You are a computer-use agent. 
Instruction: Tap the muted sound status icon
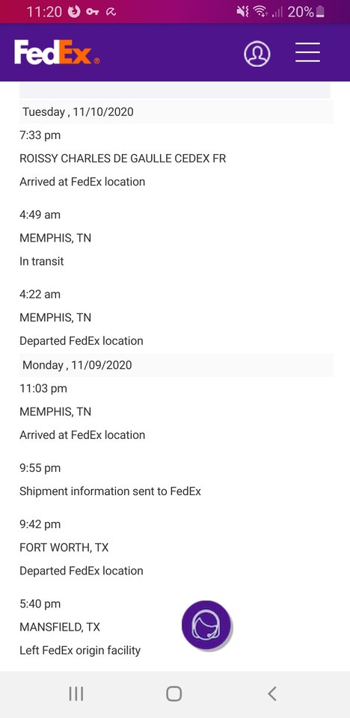[242, 12]
